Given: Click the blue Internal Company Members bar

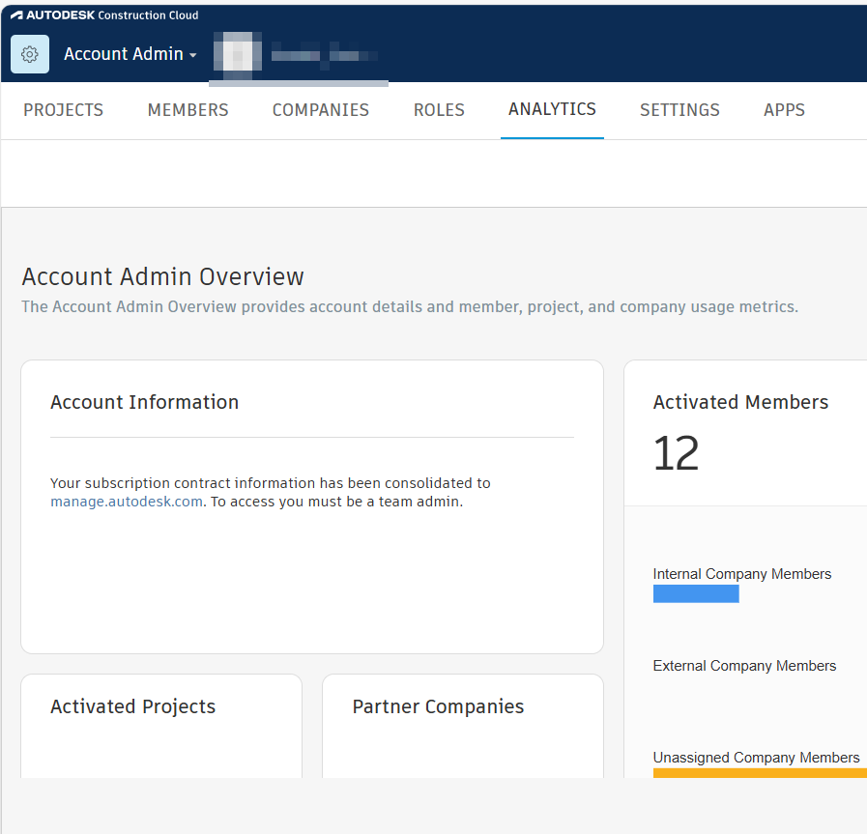Looking at the screenshot, I should pyautogui.click(x=696, y=594).
